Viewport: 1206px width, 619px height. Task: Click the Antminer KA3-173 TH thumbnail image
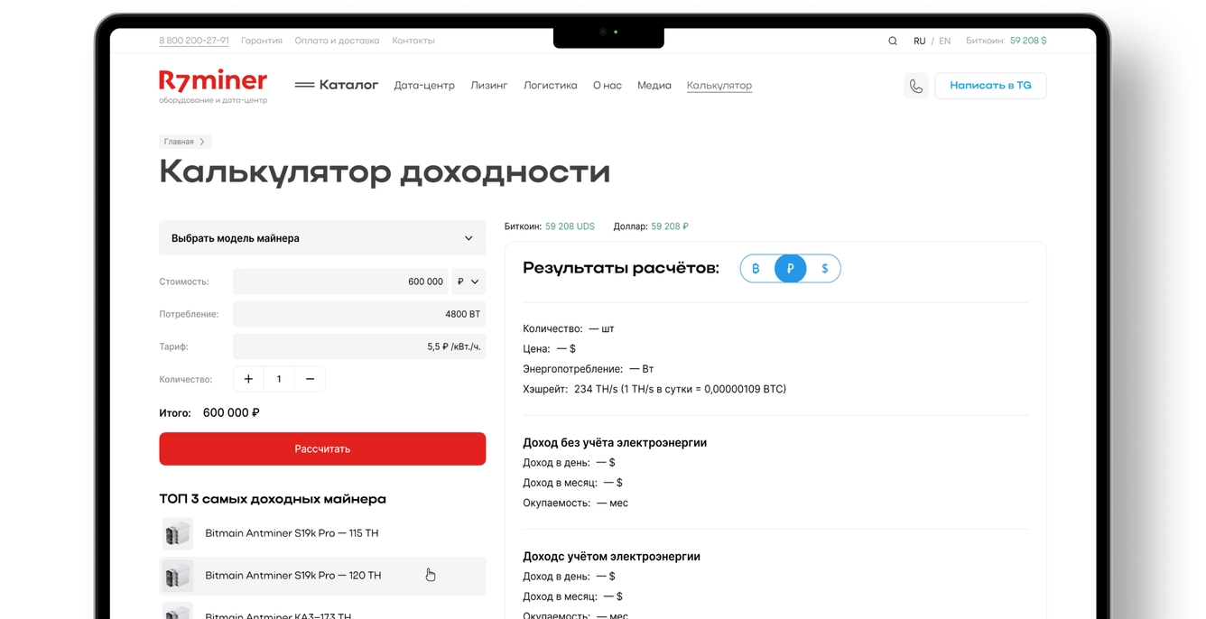click(178, 612)
